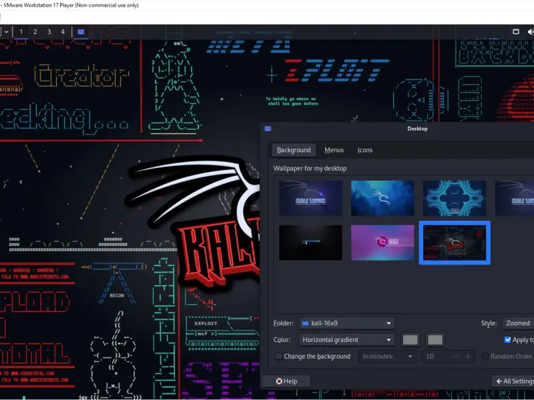Click the Desktop window button in taskbar
The width and height of the screenshot is (534, 400).
(x=81, y=32)
